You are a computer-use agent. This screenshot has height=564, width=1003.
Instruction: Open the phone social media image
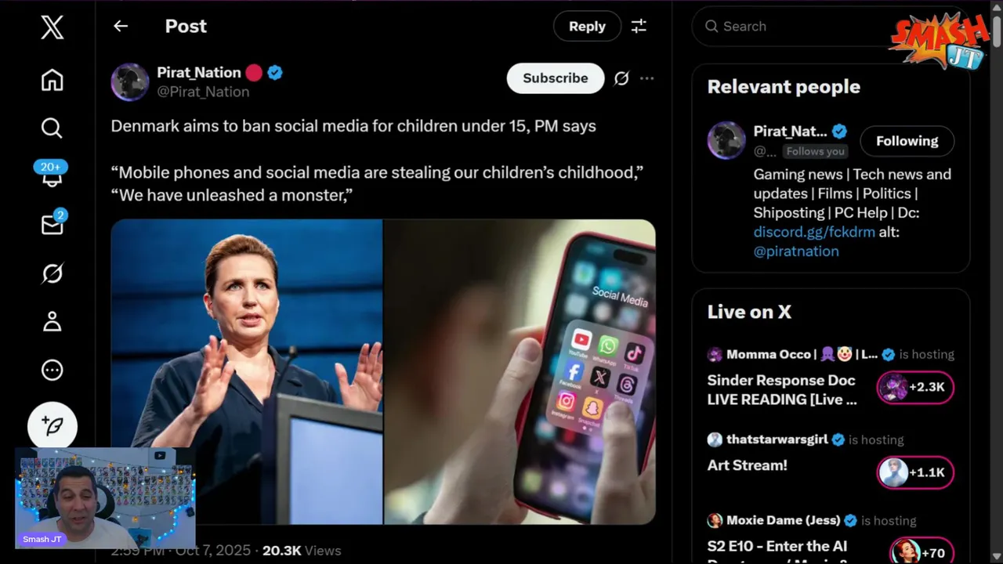pos(520,371)
